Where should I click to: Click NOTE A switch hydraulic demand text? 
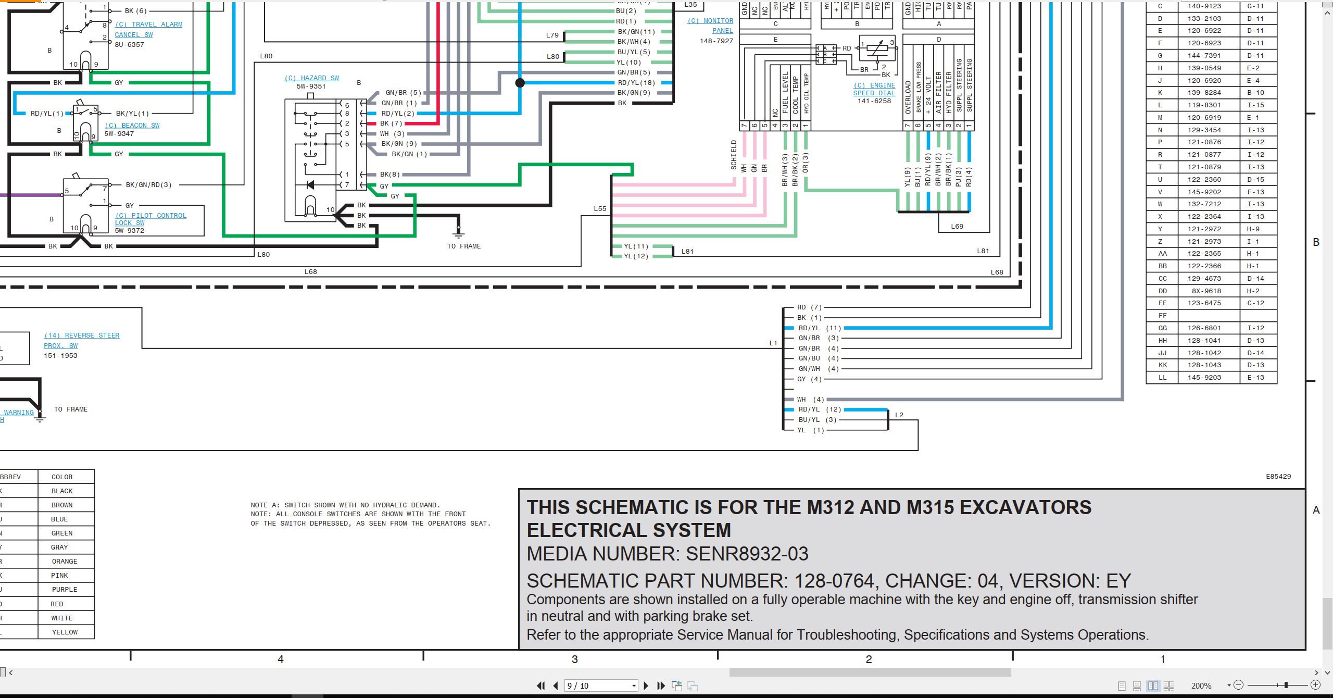click(345, 505)
